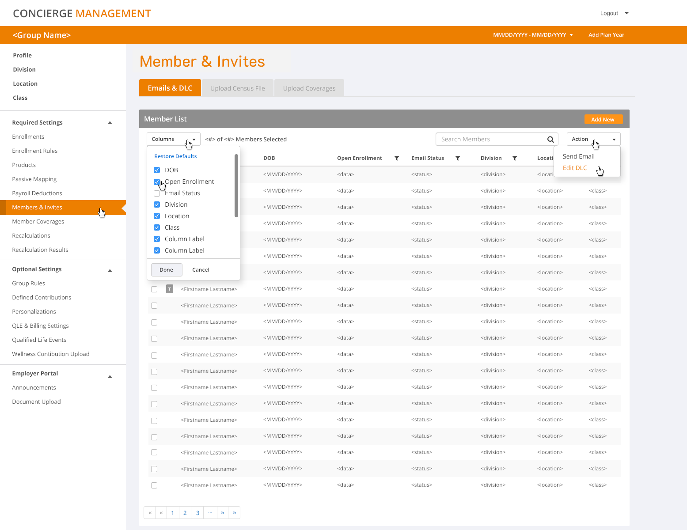The width and height of the screenshot is (687, 530).
Task: Uncheck the DOB column checkbox
Action: pyautogui.click(x=157, y=170)
